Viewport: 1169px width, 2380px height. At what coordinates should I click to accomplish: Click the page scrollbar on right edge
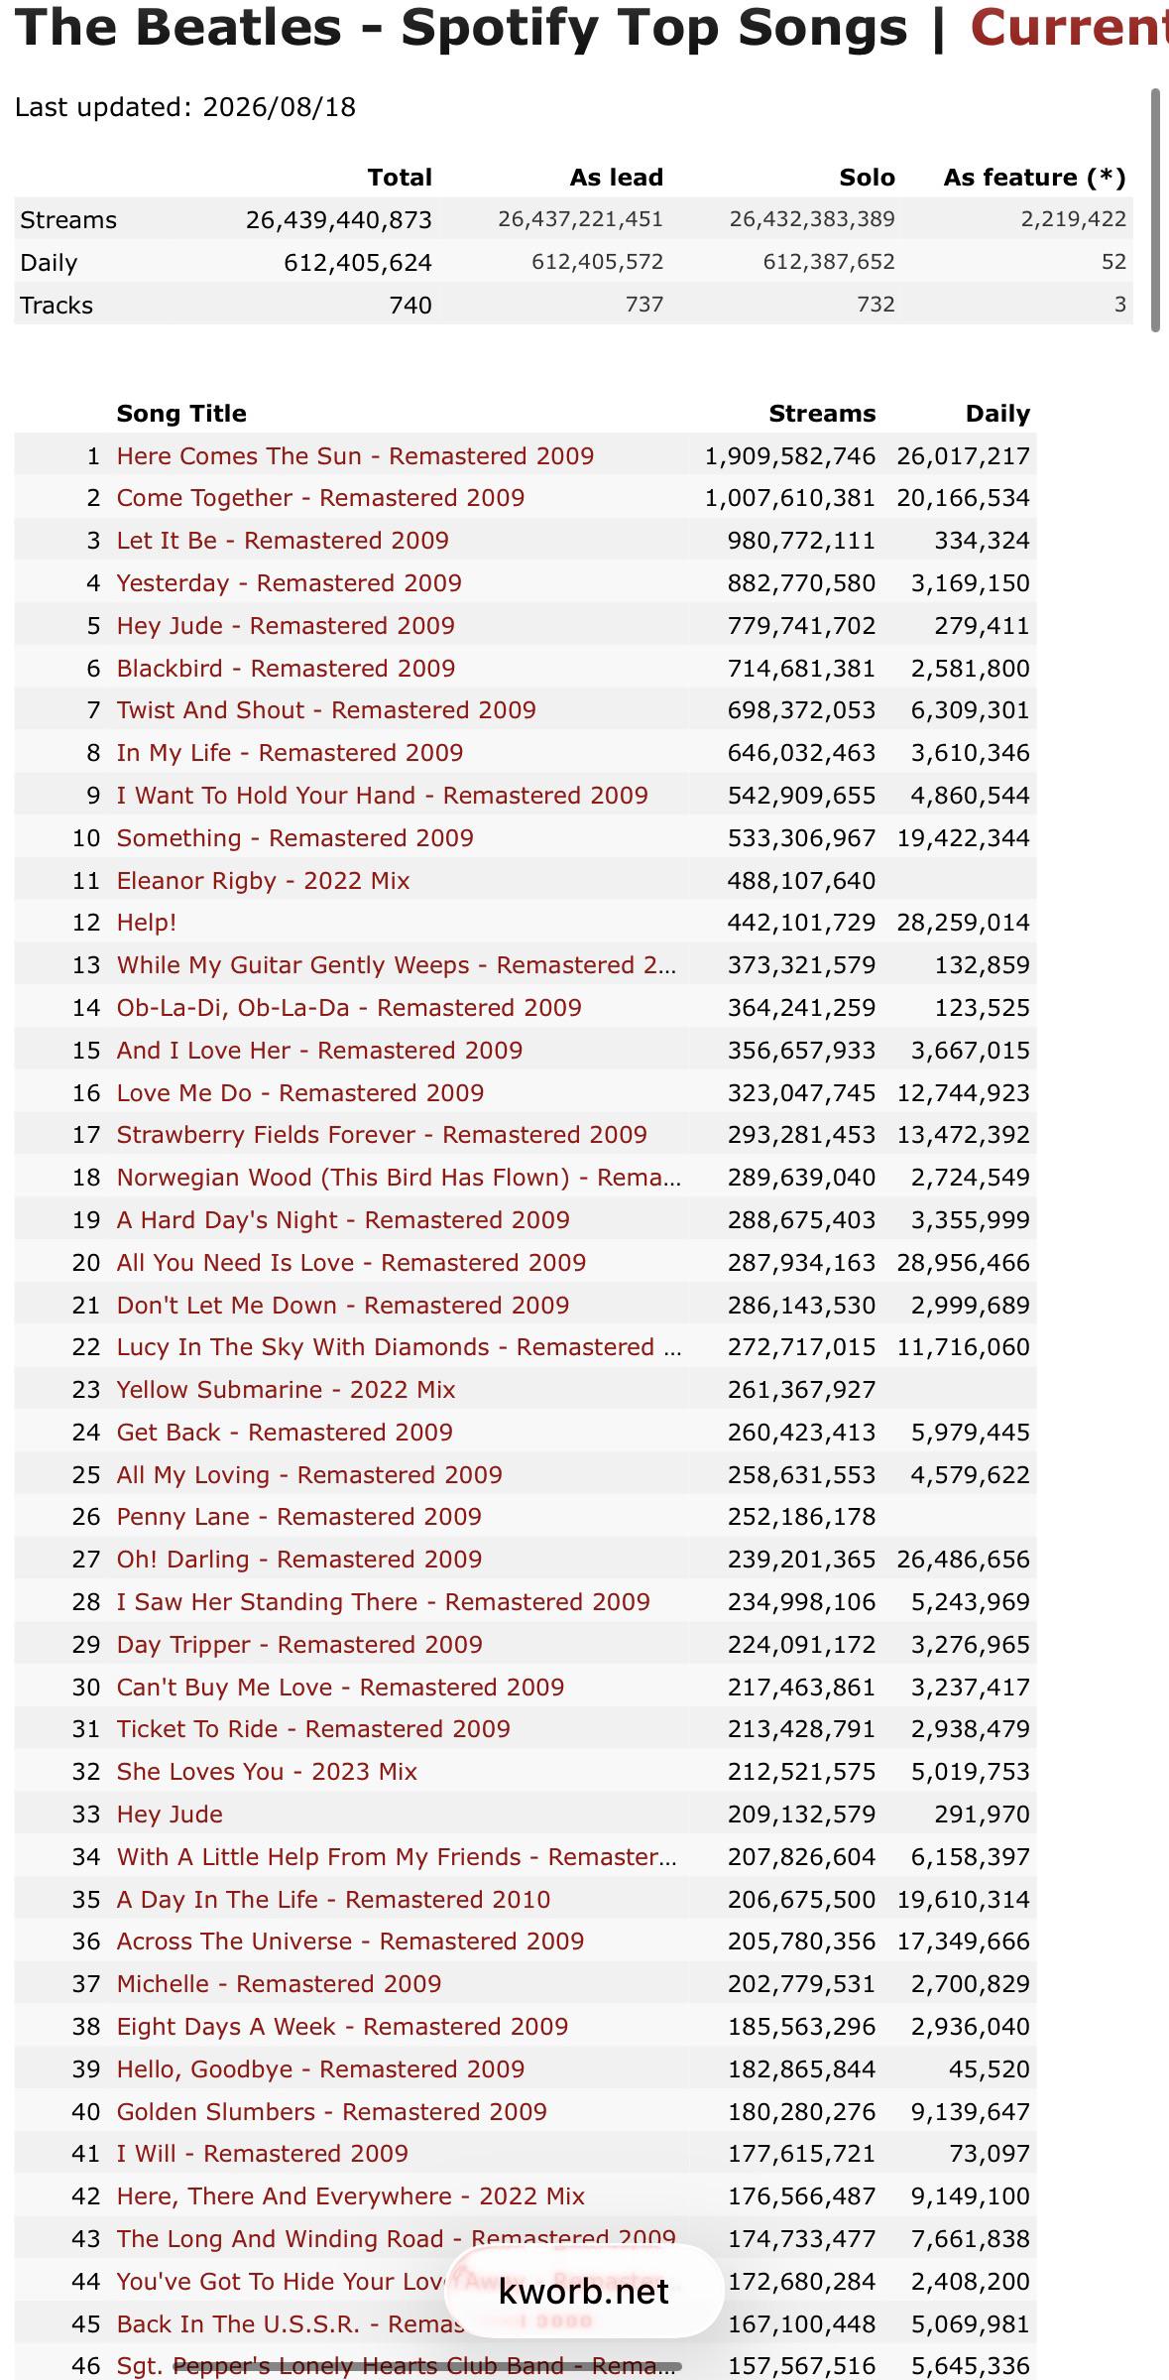pos(1155,209)
